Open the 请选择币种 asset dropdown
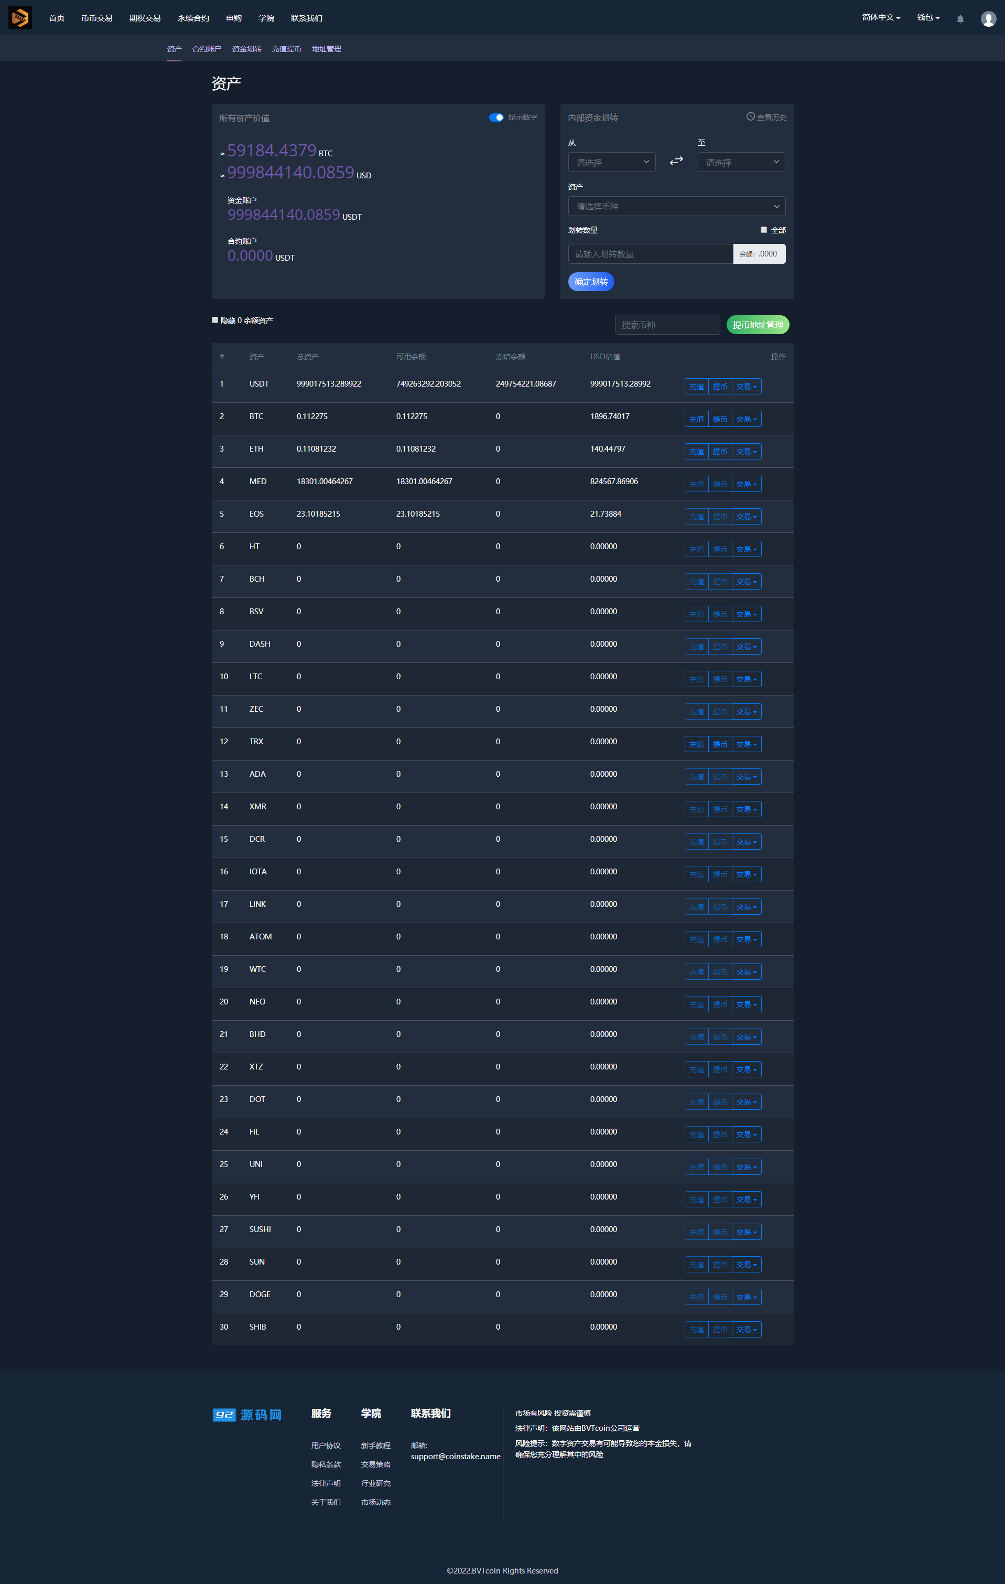This screenshot has height=1584, width=1005. click(676, 207)
